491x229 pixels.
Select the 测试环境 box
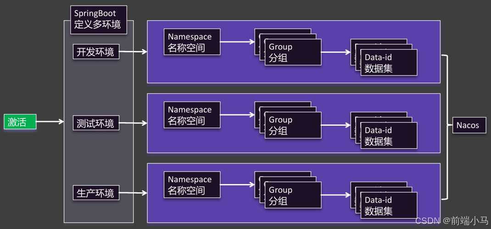tap(96, 123)
